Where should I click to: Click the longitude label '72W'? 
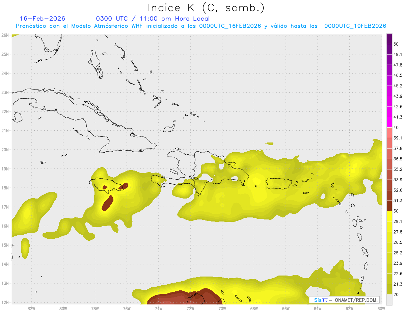click(190, 308)
